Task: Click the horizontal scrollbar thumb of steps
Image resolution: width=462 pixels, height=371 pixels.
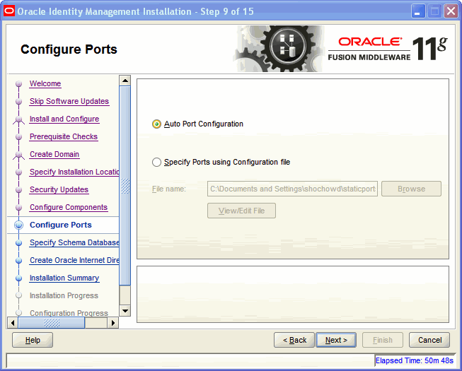Action: [x=52, y=323]
